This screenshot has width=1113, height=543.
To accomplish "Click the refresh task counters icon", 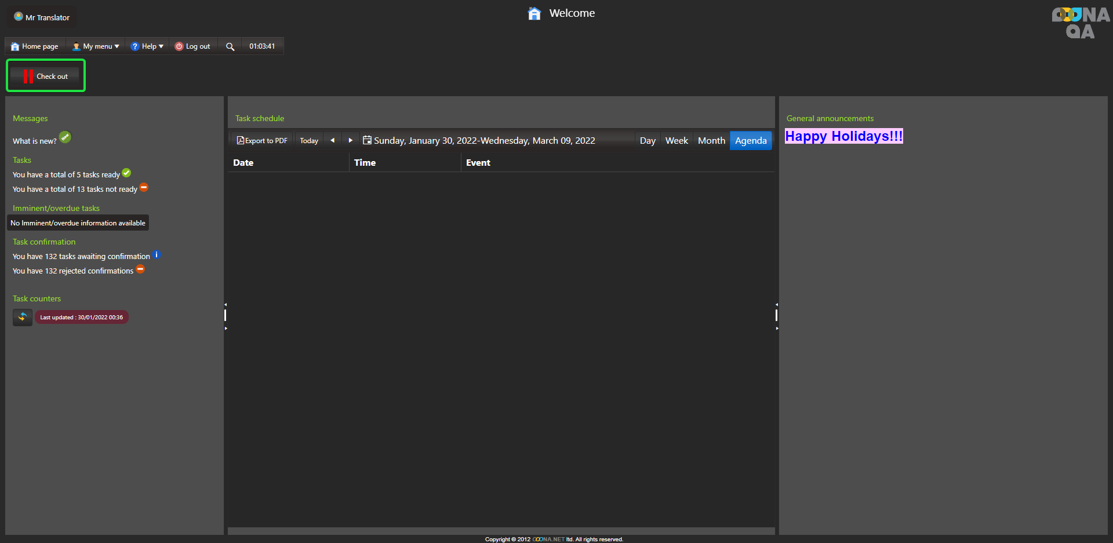I will pos(23,317).
